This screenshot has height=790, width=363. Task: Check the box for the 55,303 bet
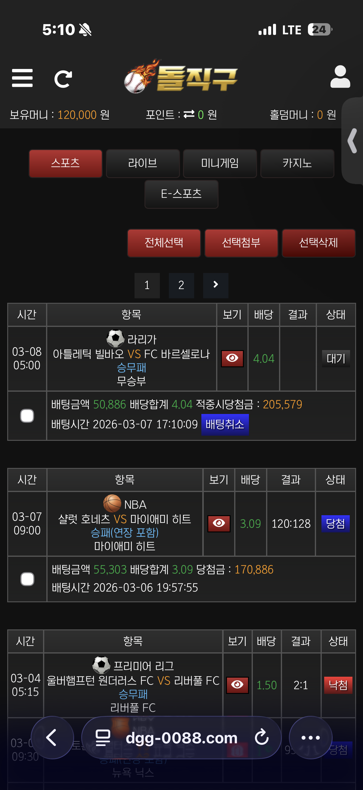[27, 579]
